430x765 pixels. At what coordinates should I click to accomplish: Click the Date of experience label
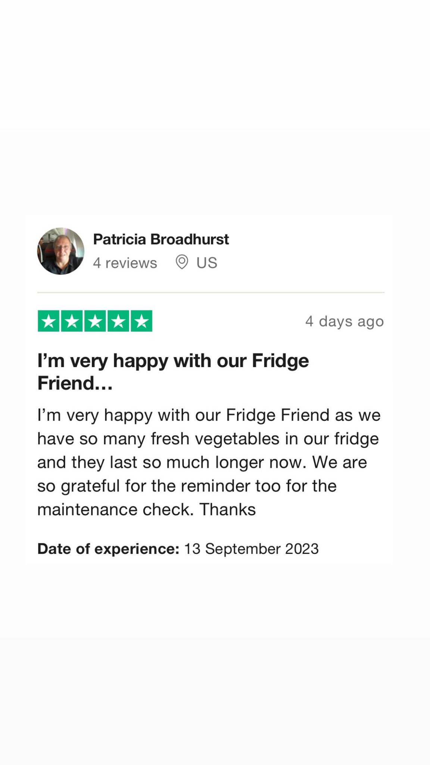point(108,549)
